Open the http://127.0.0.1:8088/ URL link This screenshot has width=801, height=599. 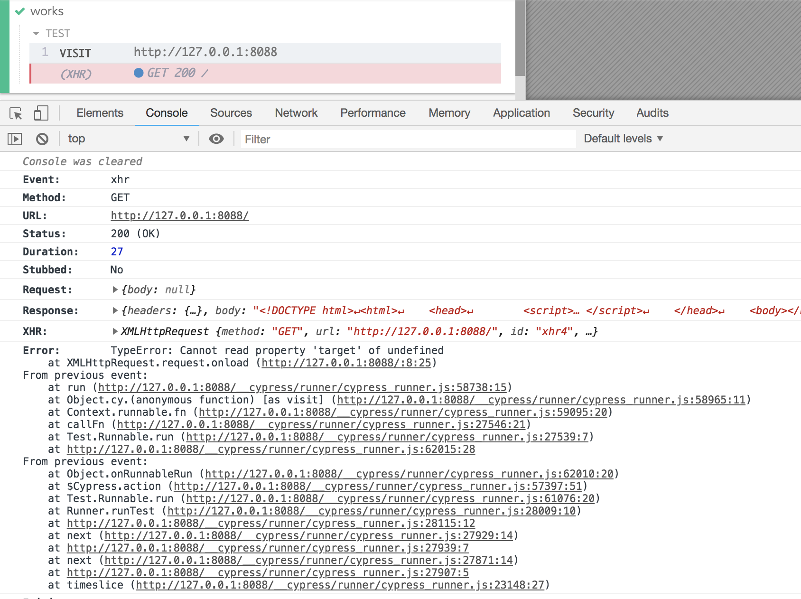[179, 215]
